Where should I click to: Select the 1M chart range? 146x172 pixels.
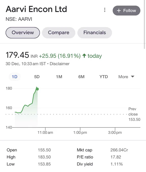[59, 77]
